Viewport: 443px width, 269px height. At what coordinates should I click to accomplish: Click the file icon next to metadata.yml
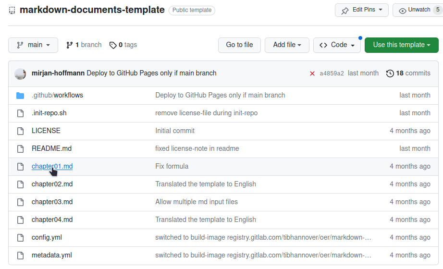click(x=20, y=255)
